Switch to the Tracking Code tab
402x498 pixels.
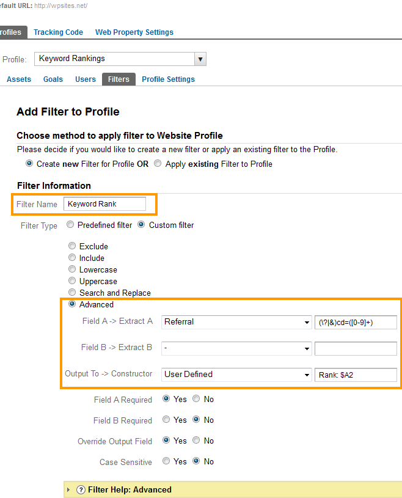[58, 32]
